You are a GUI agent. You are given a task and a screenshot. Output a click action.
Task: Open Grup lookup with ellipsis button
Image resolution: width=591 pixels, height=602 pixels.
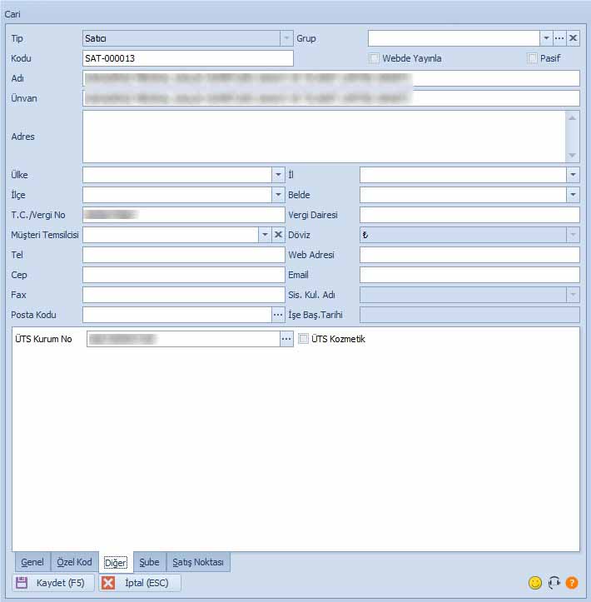[559, 38]
